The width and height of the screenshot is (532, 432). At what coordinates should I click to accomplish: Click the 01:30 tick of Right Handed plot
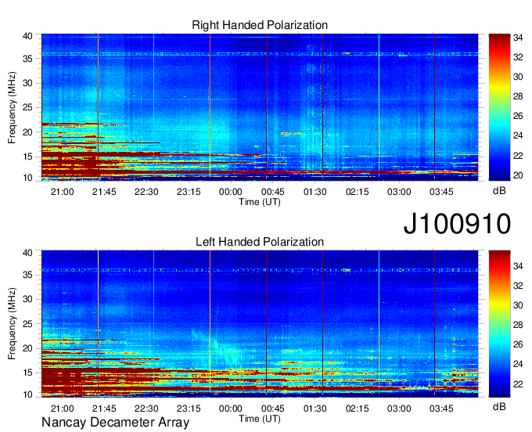pos(315,192)
